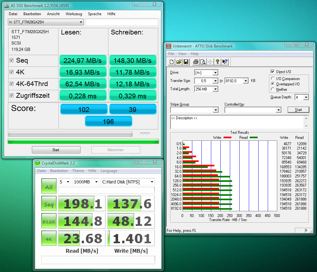
Task: Open the test count 5 dropdown in CrystalDiskMark
Action: point(64,182)
